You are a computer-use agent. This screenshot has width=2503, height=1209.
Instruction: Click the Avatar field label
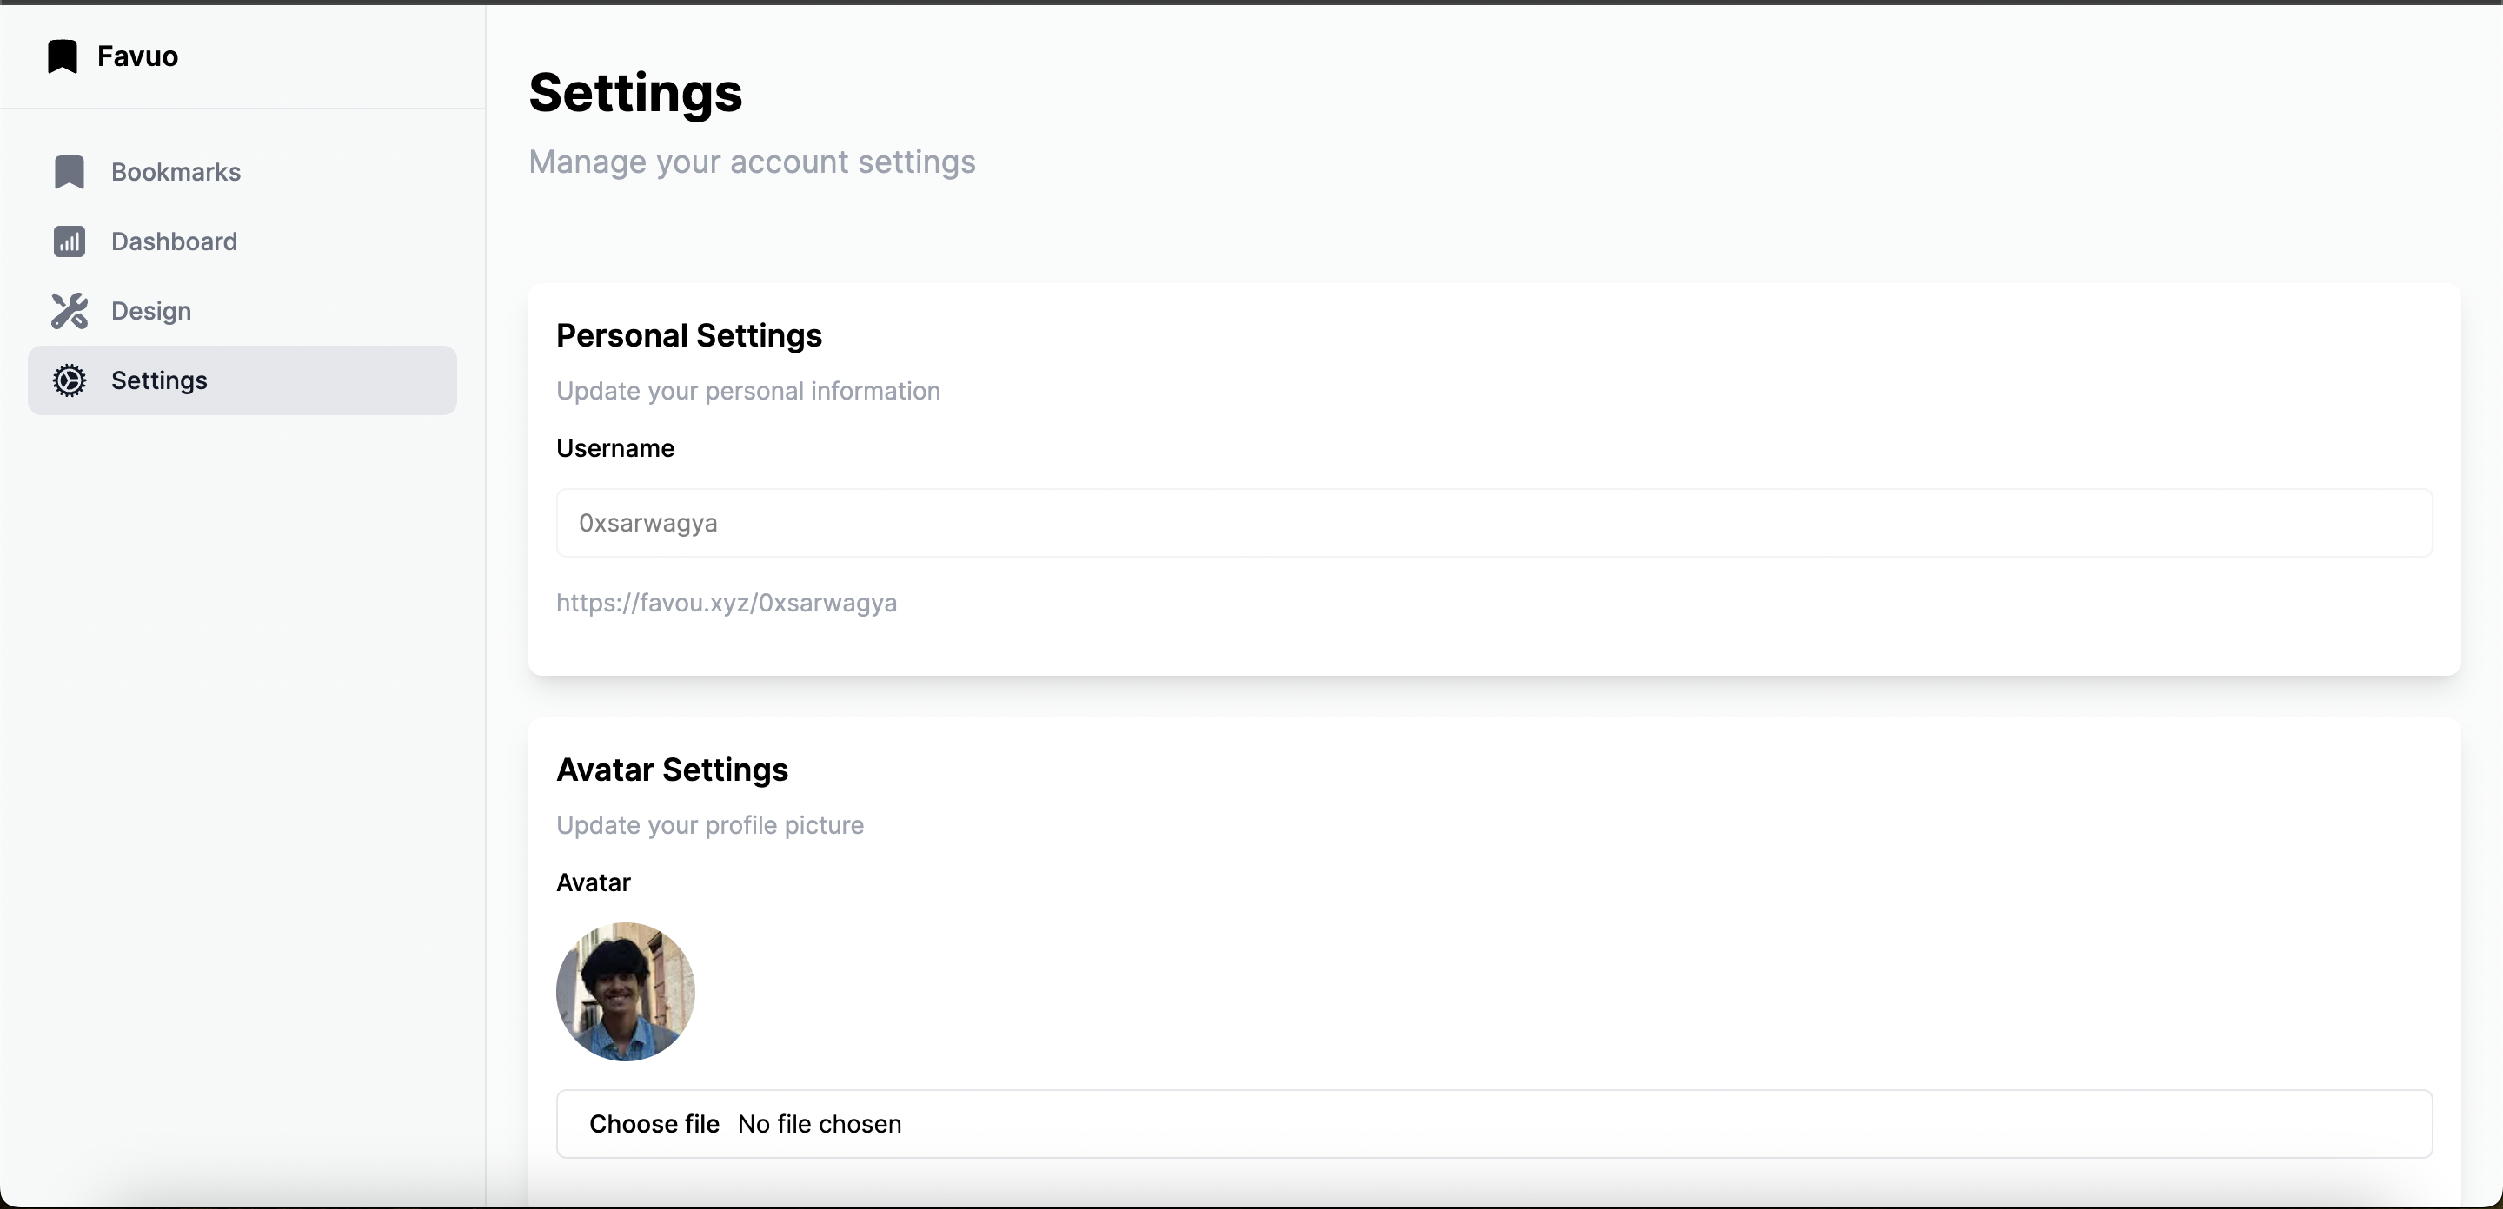pyautogui.click(x=593, y=882)
